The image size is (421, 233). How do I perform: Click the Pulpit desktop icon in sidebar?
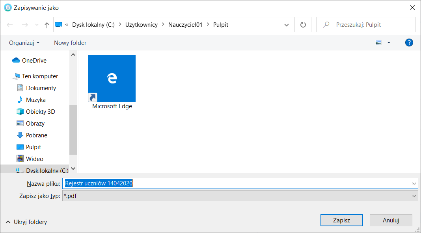pos(20,147)
